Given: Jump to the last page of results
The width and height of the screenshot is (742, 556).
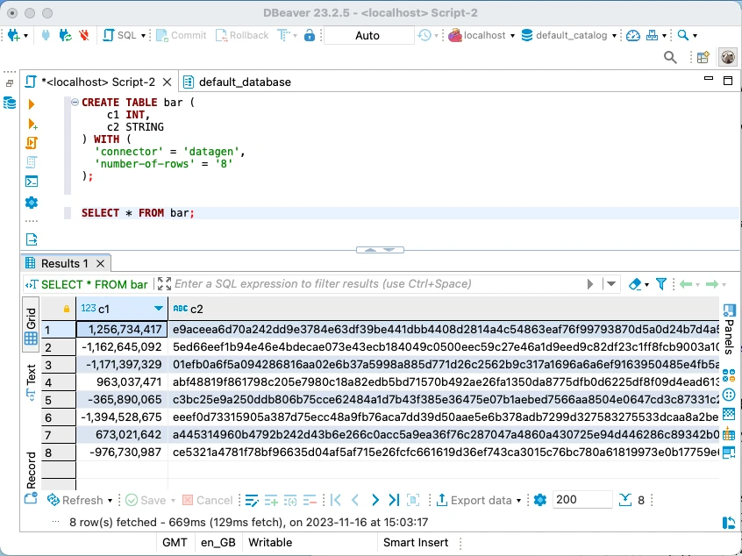Looking at the screenshot, I should [x=393, y=500].
